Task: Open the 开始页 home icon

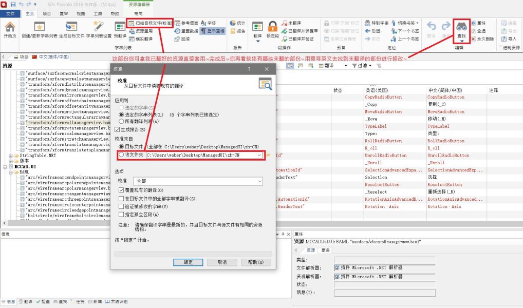Action: [x=10, y=30]
